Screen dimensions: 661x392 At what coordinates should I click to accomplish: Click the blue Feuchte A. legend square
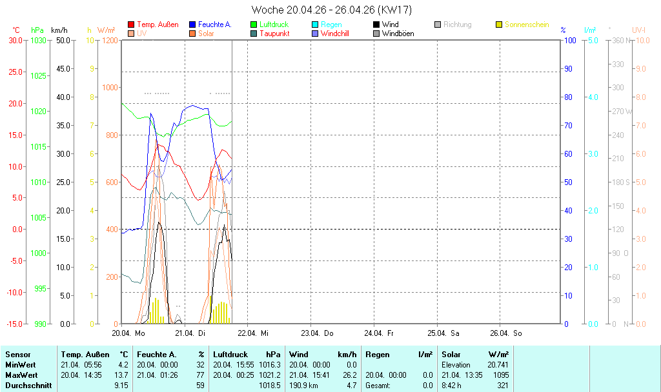[x=193, y=24]
